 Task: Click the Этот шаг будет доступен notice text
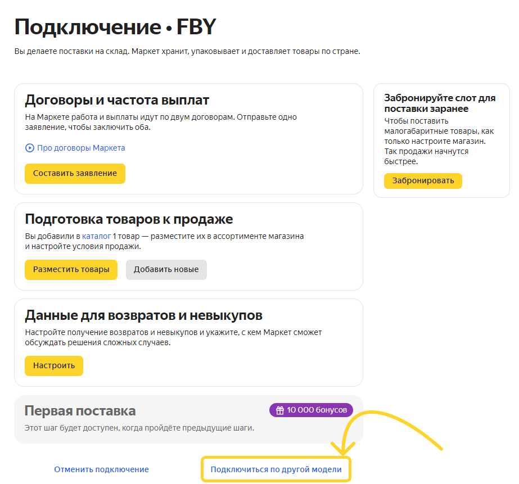click(x=139, y=428)
